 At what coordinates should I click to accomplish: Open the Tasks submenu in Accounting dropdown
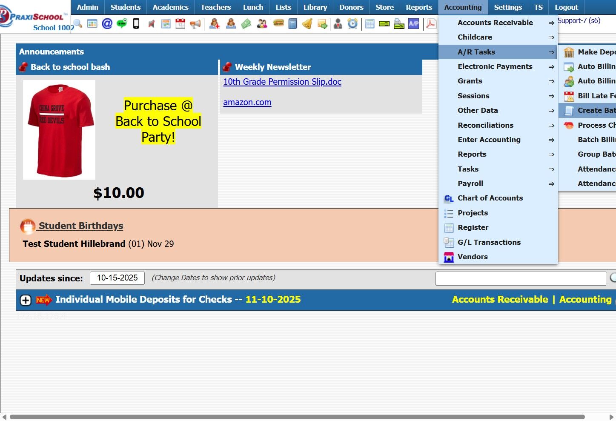pos(498,169)
